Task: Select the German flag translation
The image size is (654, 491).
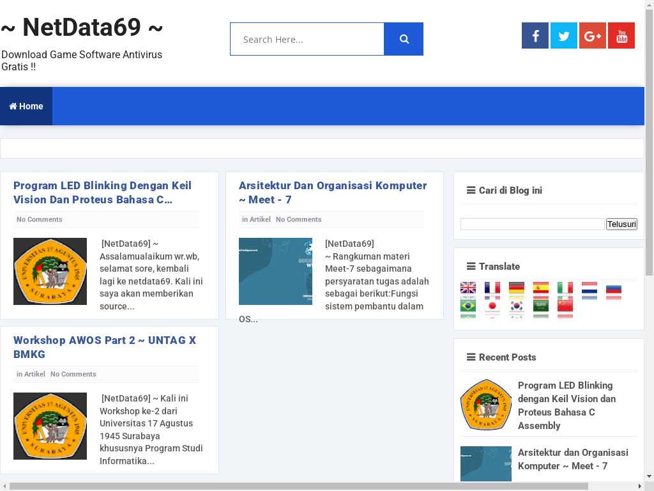Action: 517,288
